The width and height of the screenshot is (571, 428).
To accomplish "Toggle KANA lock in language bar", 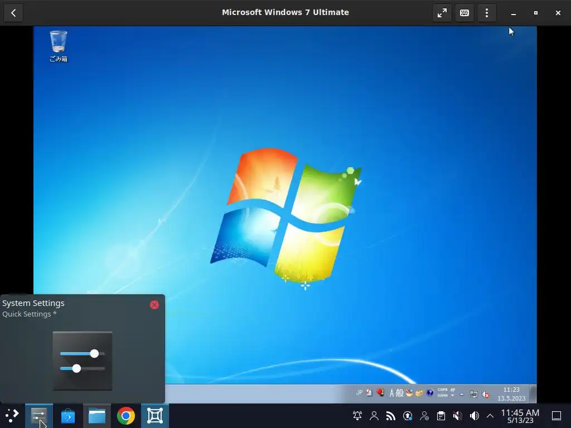I will pyautogui.click(x=442, y=396).
